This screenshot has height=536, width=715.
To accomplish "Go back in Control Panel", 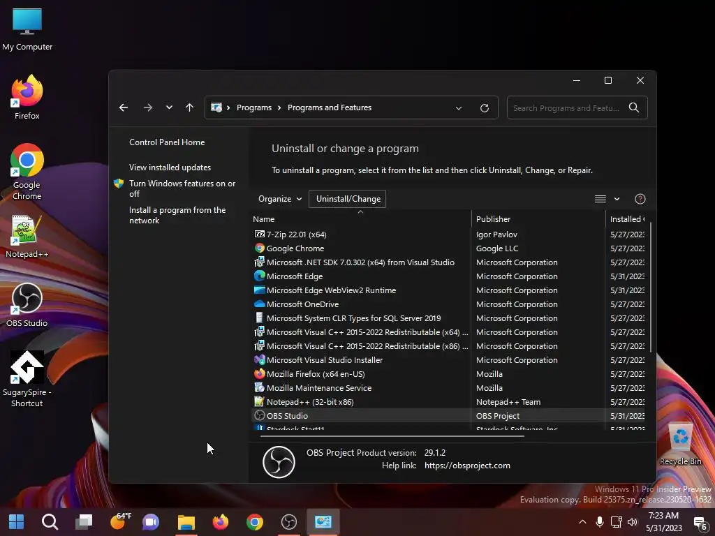I will pyautogui.click(x=124, y=107).
